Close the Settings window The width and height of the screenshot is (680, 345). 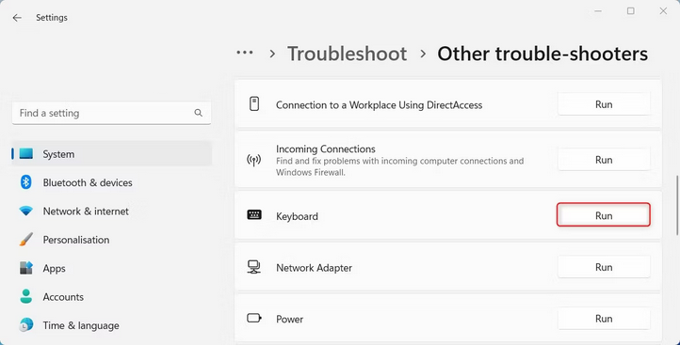click(663, 11)
